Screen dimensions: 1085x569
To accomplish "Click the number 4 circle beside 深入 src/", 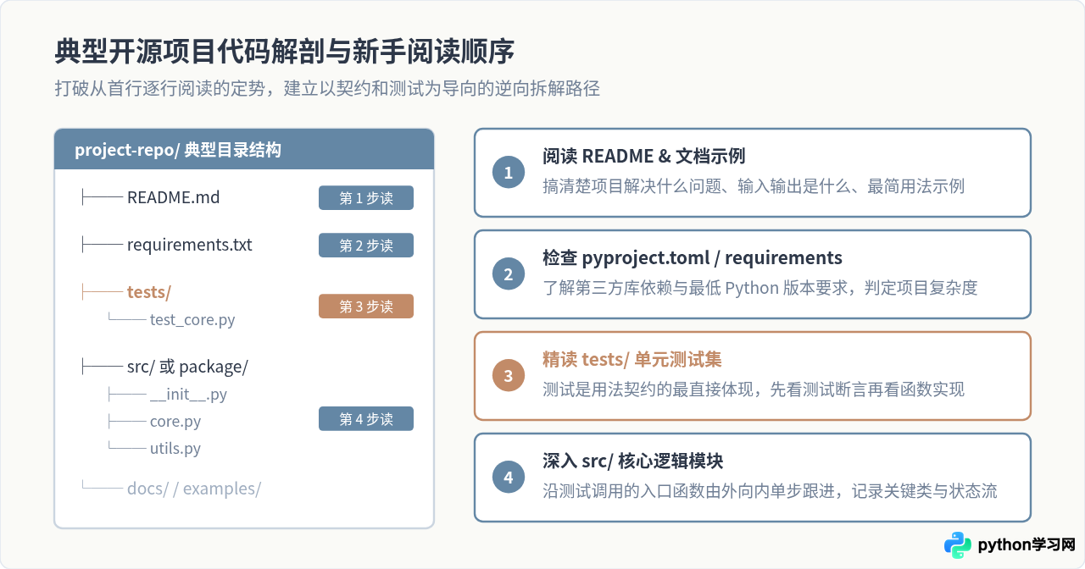I will pyautogui.click(x=509, y=478).
